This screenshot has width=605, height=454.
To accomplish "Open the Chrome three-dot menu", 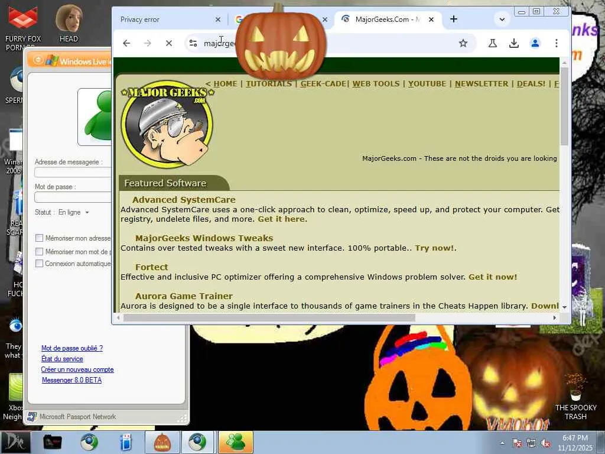I will 557,43.
